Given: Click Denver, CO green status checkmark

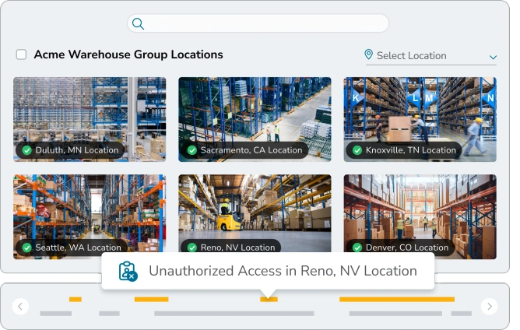Looking at the screenshot, I should pyautogui.click(x=357, y=247).
